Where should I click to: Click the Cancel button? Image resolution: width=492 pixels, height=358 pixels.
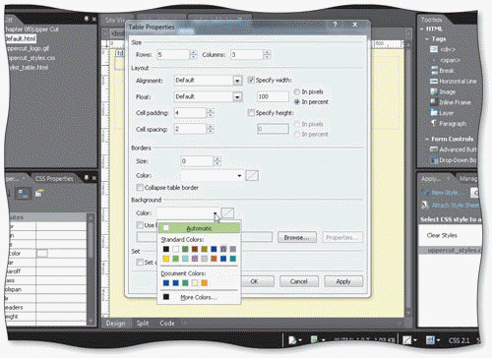(x=298, y=281)
